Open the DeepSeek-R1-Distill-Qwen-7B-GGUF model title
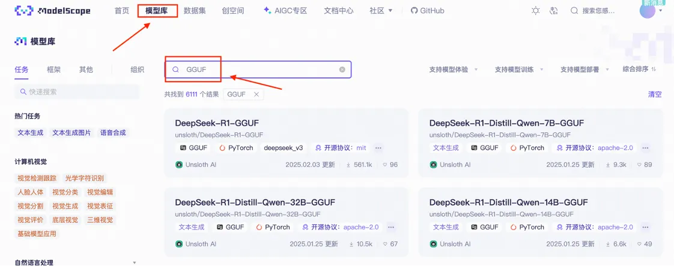Image resolution: width=674 pixels, height=266 pixels. click(x=506, y=123)
